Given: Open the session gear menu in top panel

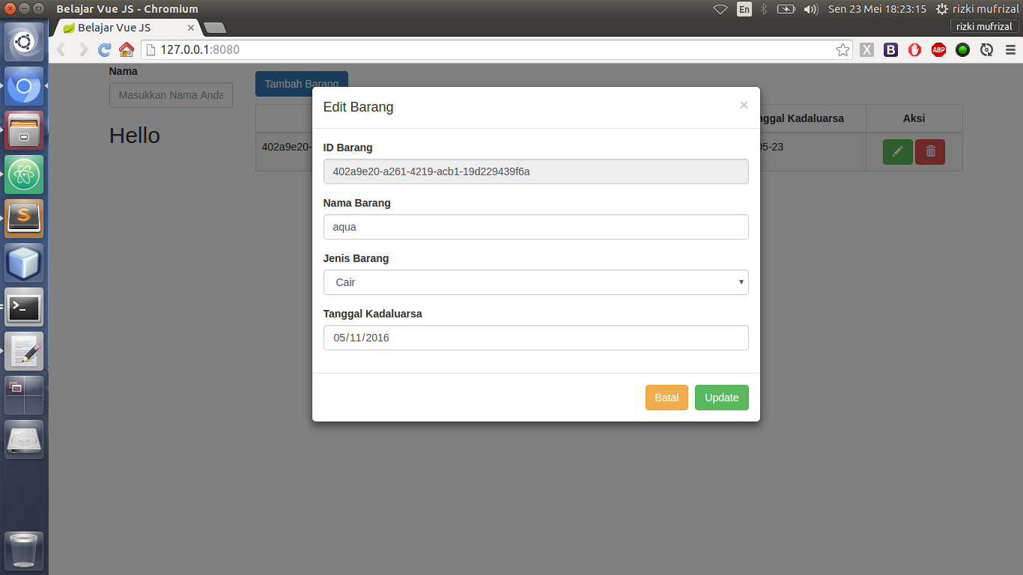Looking at the screenshot, I should tap(941, 9).
